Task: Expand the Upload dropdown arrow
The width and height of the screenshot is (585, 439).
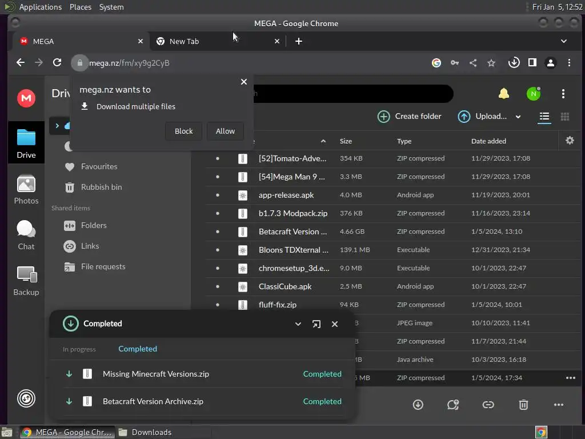Action: (x=518, y=117)
